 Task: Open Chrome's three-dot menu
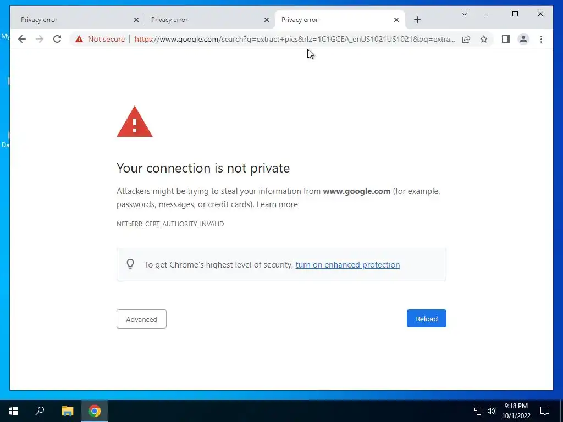[x=541, y=39]
